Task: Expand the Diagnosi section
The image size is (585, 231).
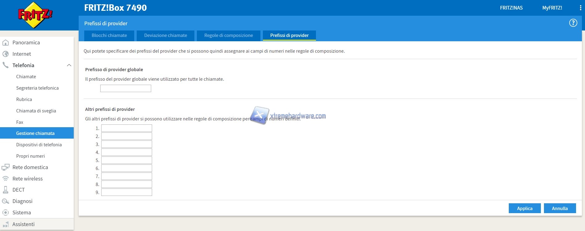Action: coord(22,201)
